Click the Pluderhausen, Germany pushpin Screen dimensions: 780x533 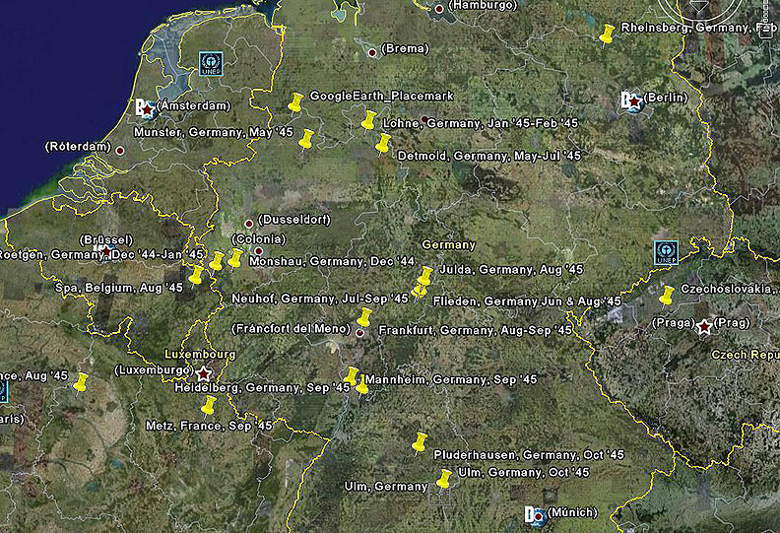point(420,441)
